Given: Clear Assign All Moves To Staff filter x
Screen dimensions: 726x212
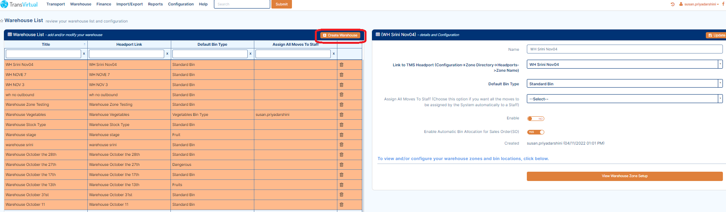Looking at the screenshot, I should tap(334, 53).
